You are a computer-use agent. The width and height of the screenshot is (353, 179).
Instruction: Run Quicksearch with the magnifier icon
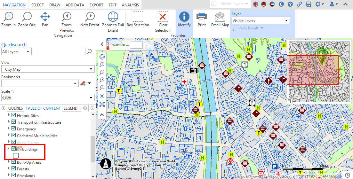[89, 51]
